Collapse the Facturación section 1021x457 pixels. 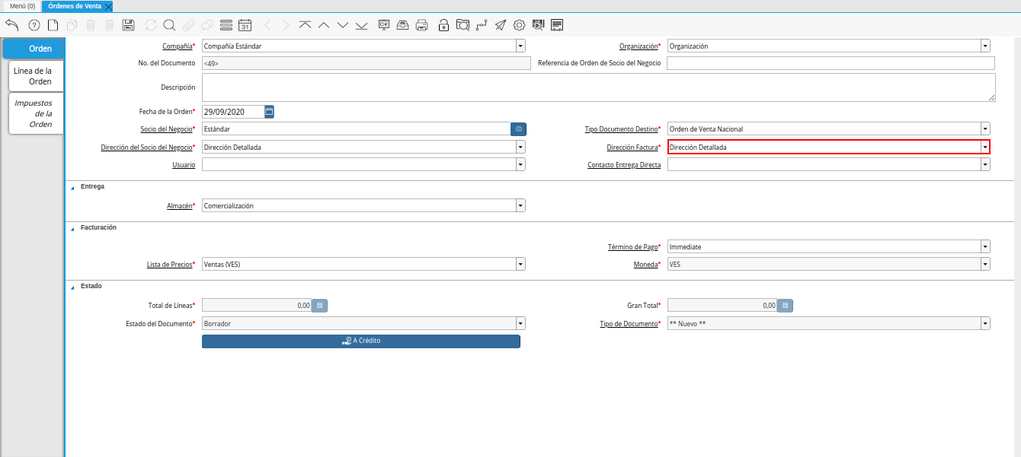73,228
